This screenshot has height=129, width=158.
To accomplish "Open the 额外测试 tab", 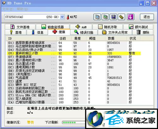I will tap(138, 27).
